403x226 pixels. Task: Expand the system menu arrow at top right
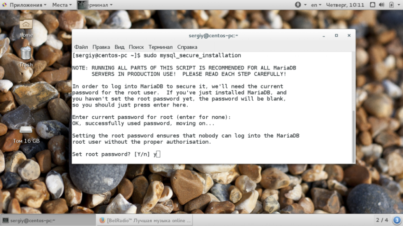(x=399, y=5)
